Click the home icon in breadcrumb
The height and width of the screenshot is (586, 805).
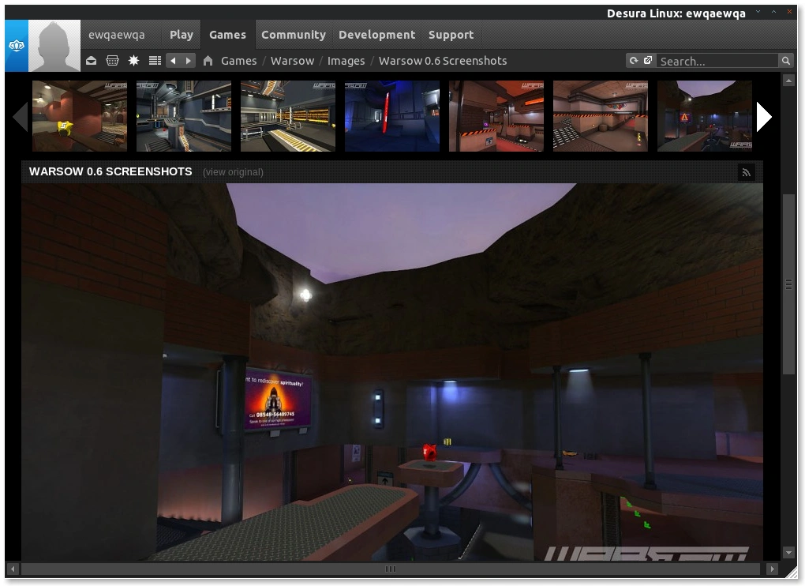(208, 61)
